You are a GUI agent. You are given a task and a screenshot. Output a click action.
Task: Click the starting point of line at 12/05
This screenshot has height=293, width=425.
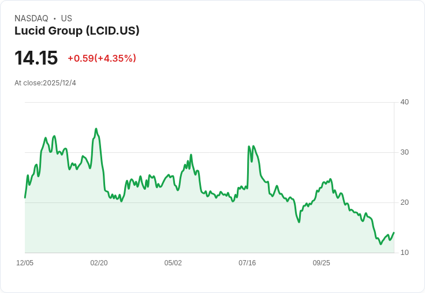25,198
